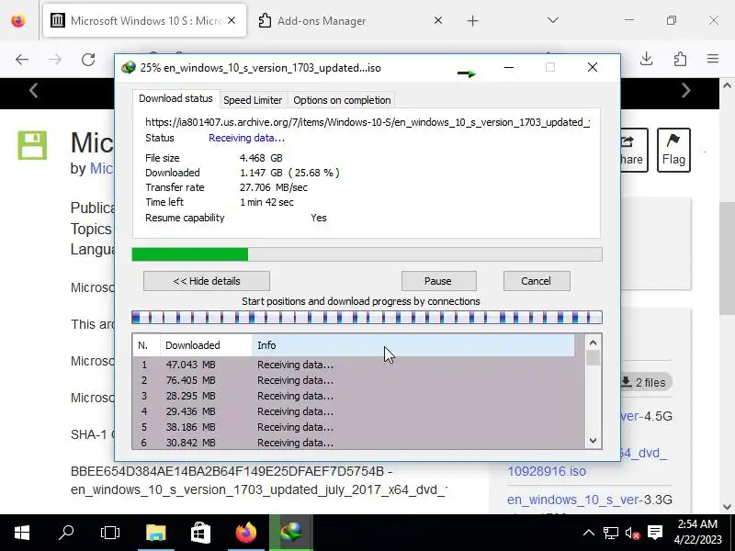Show hidden system tray icons
Viewport: 735px width, 551px height.
[589, 533]
